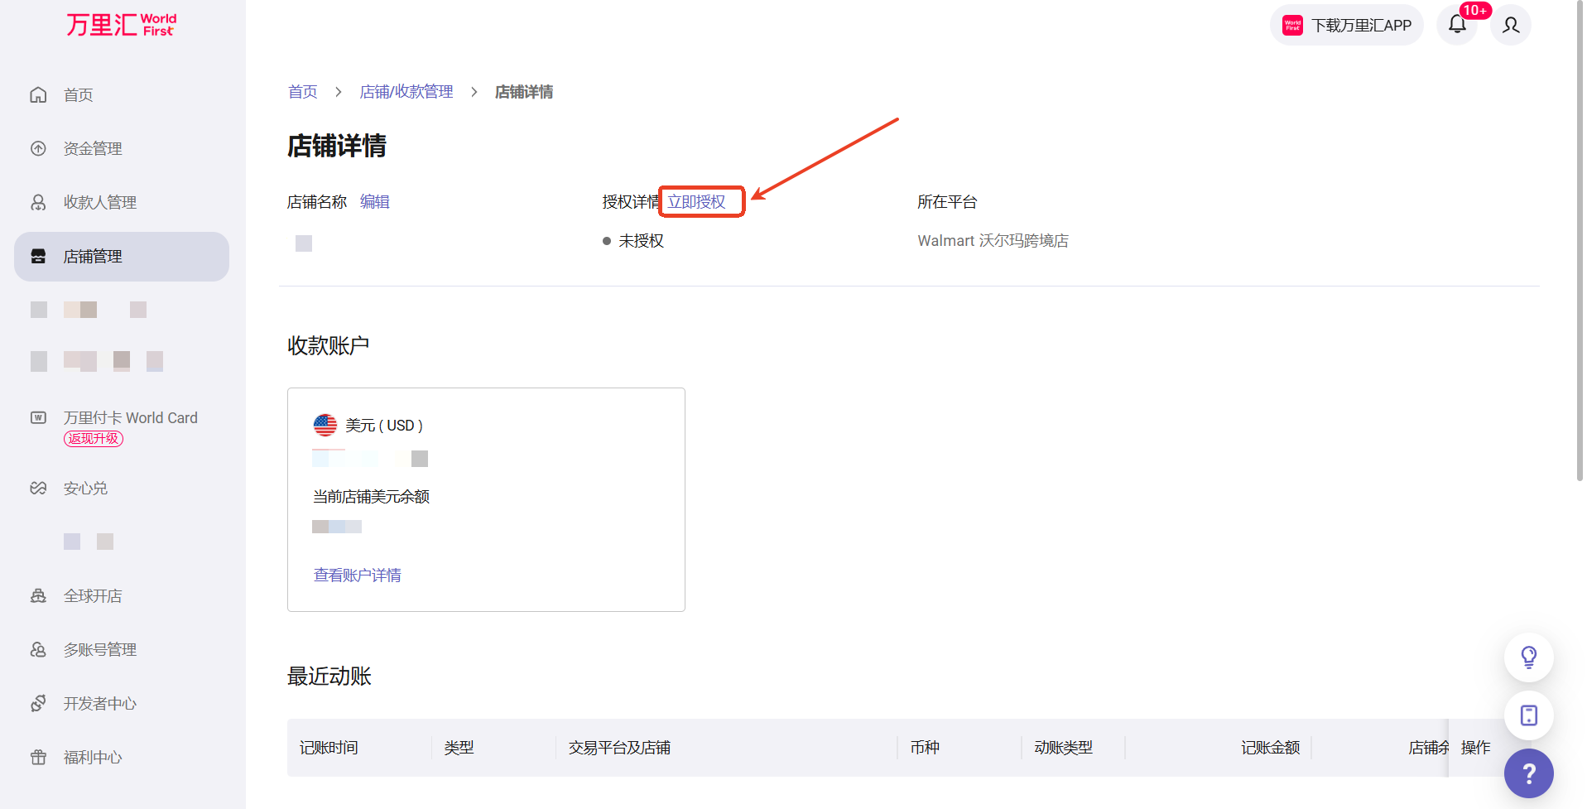Click the user profile avatar icon
The width and height of the screenshot is (1587, 809).
point(1510,25)
